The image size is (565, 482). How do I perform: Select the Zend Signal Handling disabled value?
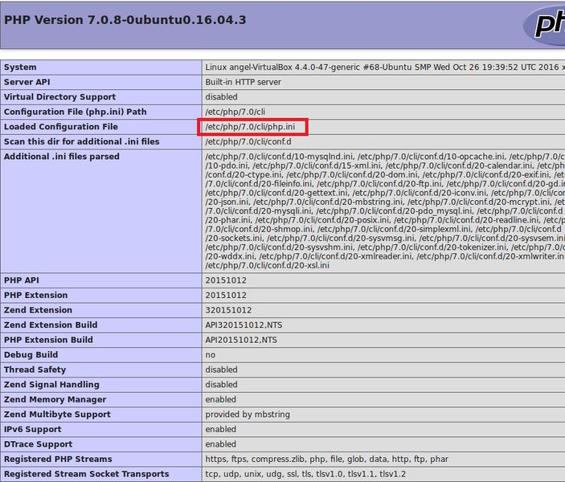point(221,385)
